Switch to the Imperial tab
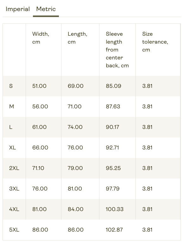Viewport: 182px width, 242px height. coord(18,9)
